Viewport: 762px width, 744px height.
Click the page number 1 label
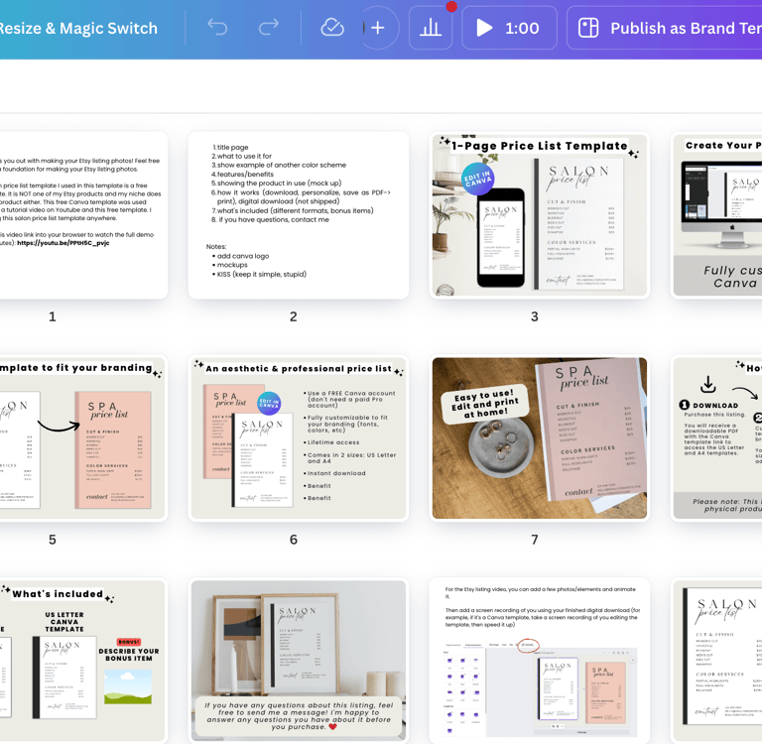click(52, 316)
